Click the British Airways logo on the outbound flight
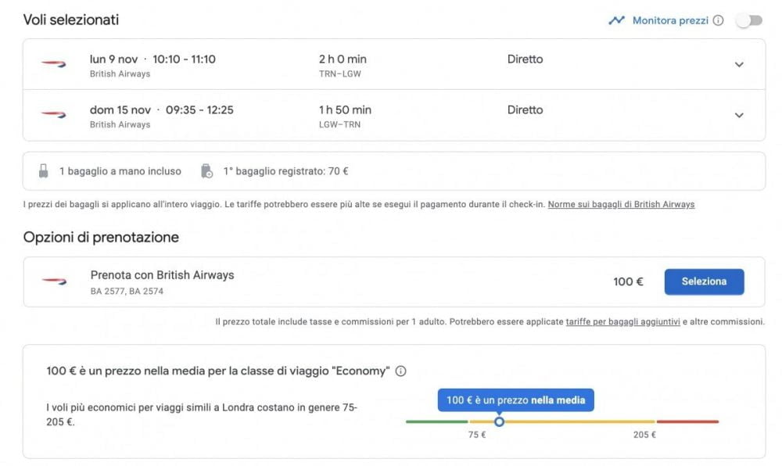This screenshot has width=782, height=466. (x=52, y=64)
